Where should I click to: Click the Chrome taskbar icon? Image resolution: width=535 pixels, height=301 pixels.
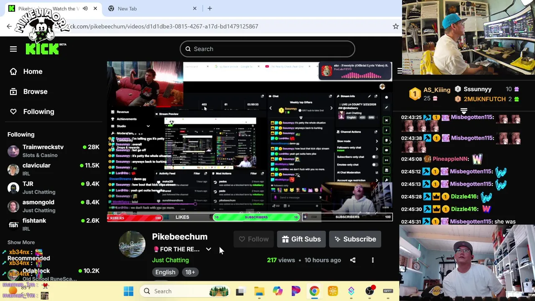[314, 291]
